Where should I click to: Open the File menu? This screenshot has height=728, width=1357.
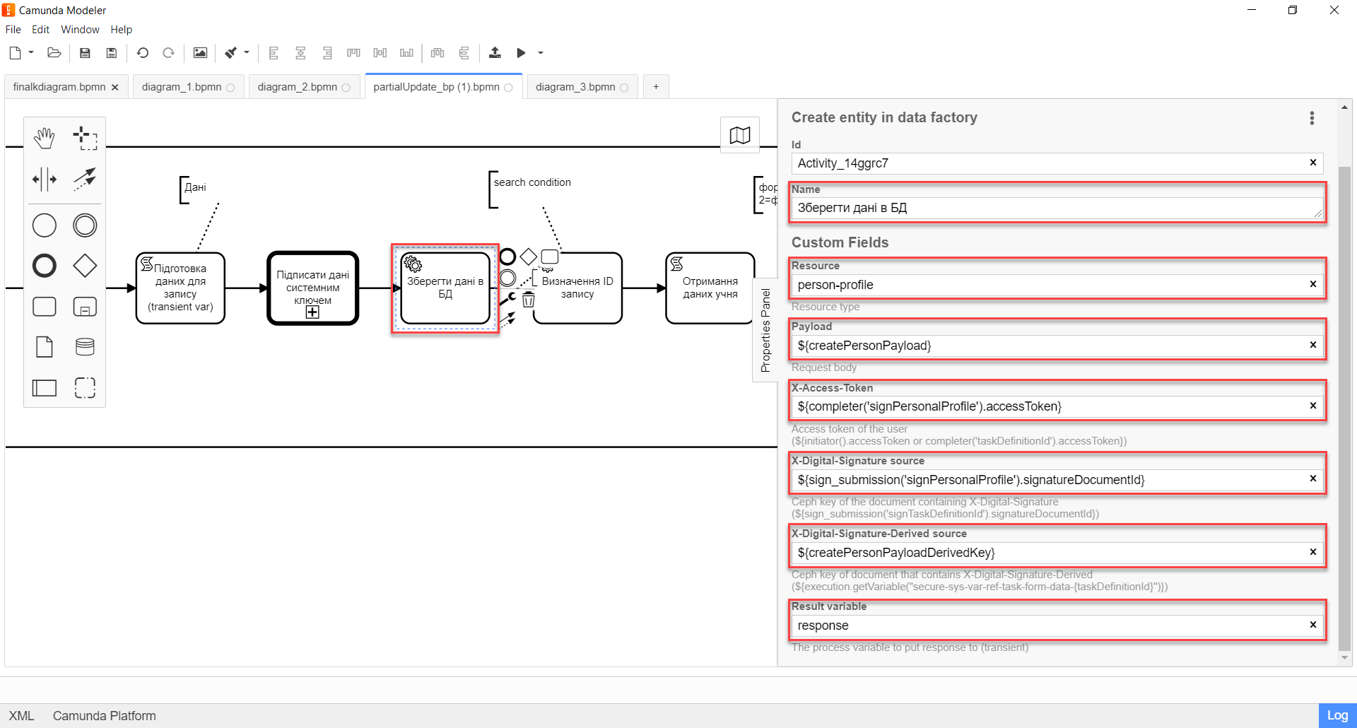click(x=13, y=30)
